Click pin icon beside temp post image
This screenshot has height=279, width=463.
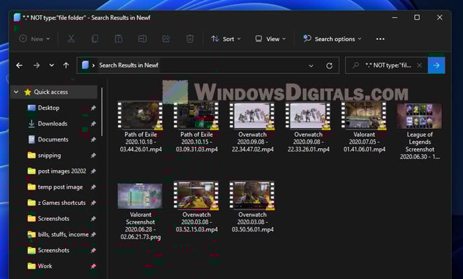93,187
